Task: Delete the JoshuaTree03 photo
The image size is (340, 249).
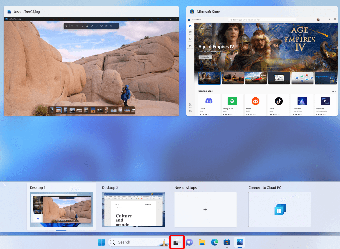Action: click(97, 26)
